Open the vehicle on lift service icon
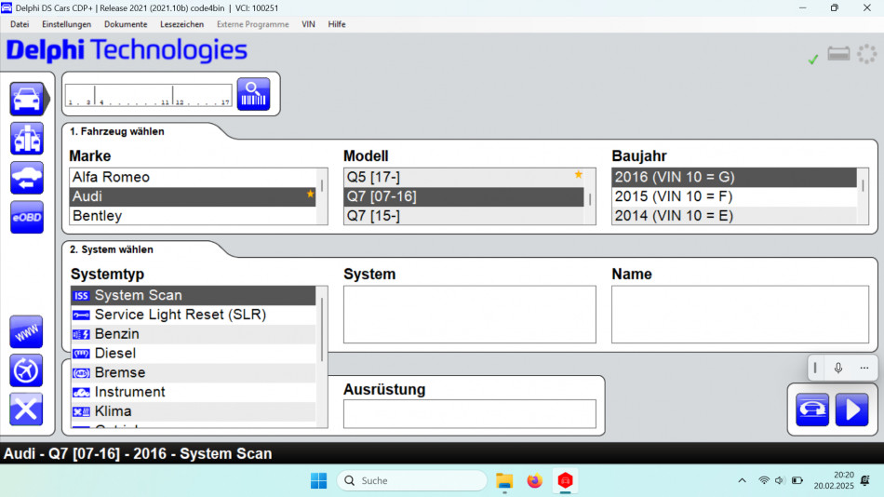This screenshot has height=497, width=884. tap(26, 139)
